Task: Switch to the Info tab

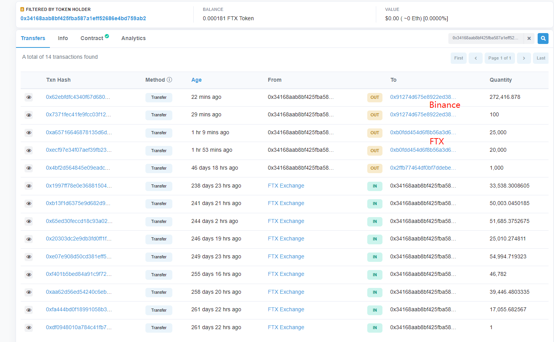Action: [63, 38]
